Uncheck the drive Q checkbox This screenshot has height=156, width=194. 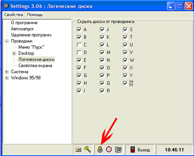(102, 83)
